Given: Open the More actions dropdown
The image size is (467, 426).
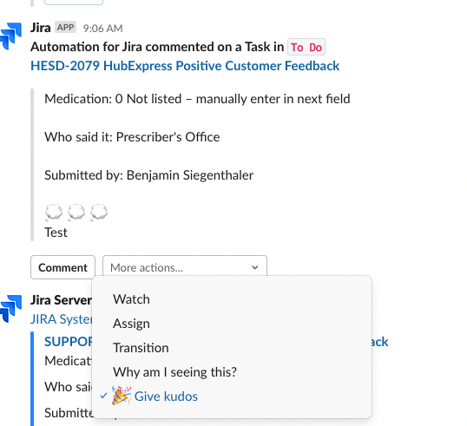Looking at the screenshot, I should click(185, 267).
